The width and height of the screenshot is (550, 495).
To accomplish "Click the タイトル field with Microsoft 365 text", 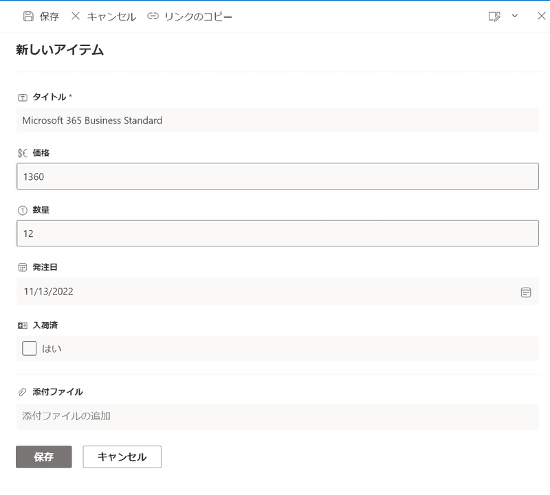I will tap(277, 120).
